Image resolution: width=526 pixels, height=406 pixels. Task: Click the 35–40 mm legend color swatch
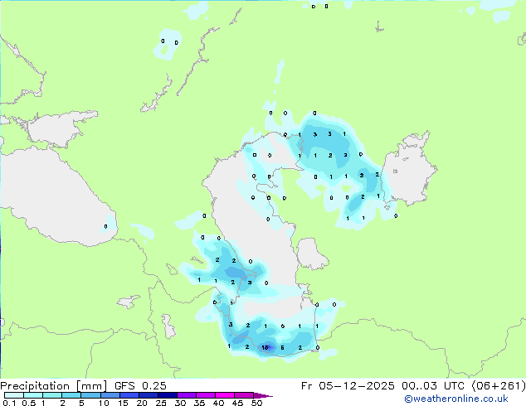point(206,395)
